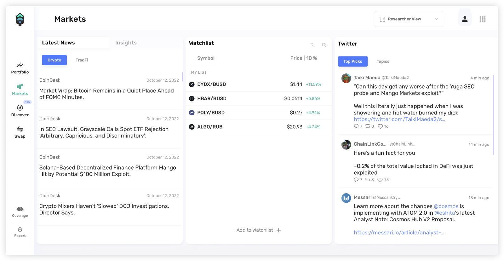Click Taiki Maeda's avatar
The image size is (504, 261).
[346, 78]
